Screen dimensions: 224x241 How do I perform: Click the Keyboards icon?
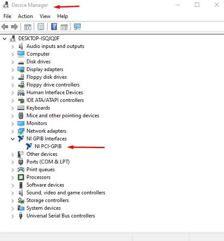coord(21,108)
